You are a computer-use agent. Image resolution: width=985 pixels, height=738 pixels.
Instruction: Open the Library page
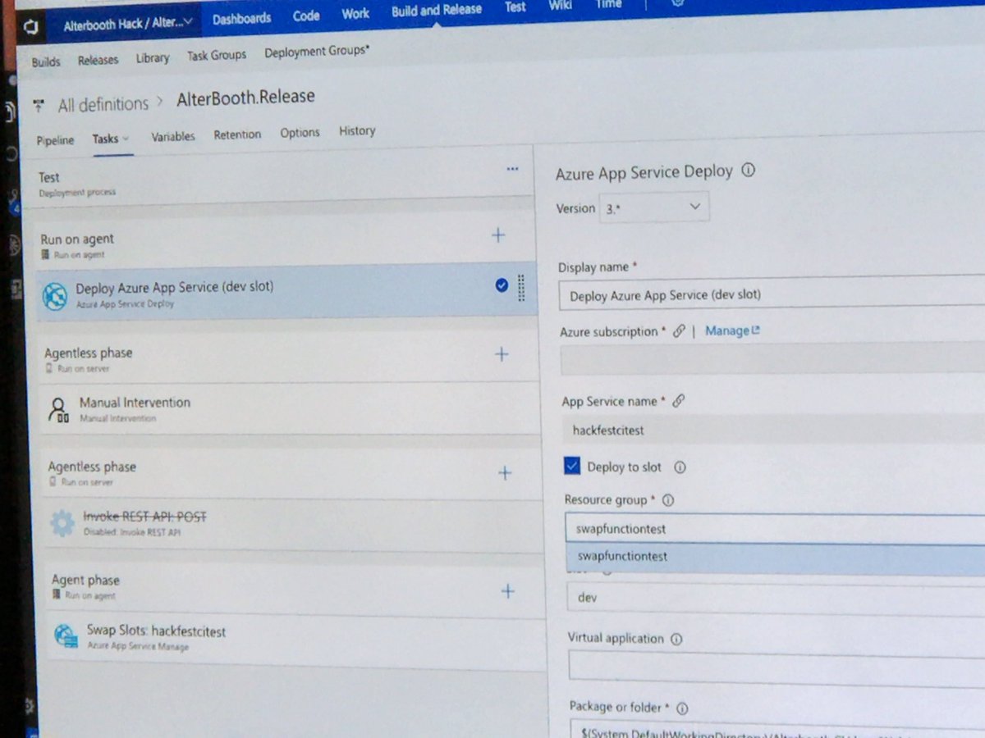[x=153, y=57]
